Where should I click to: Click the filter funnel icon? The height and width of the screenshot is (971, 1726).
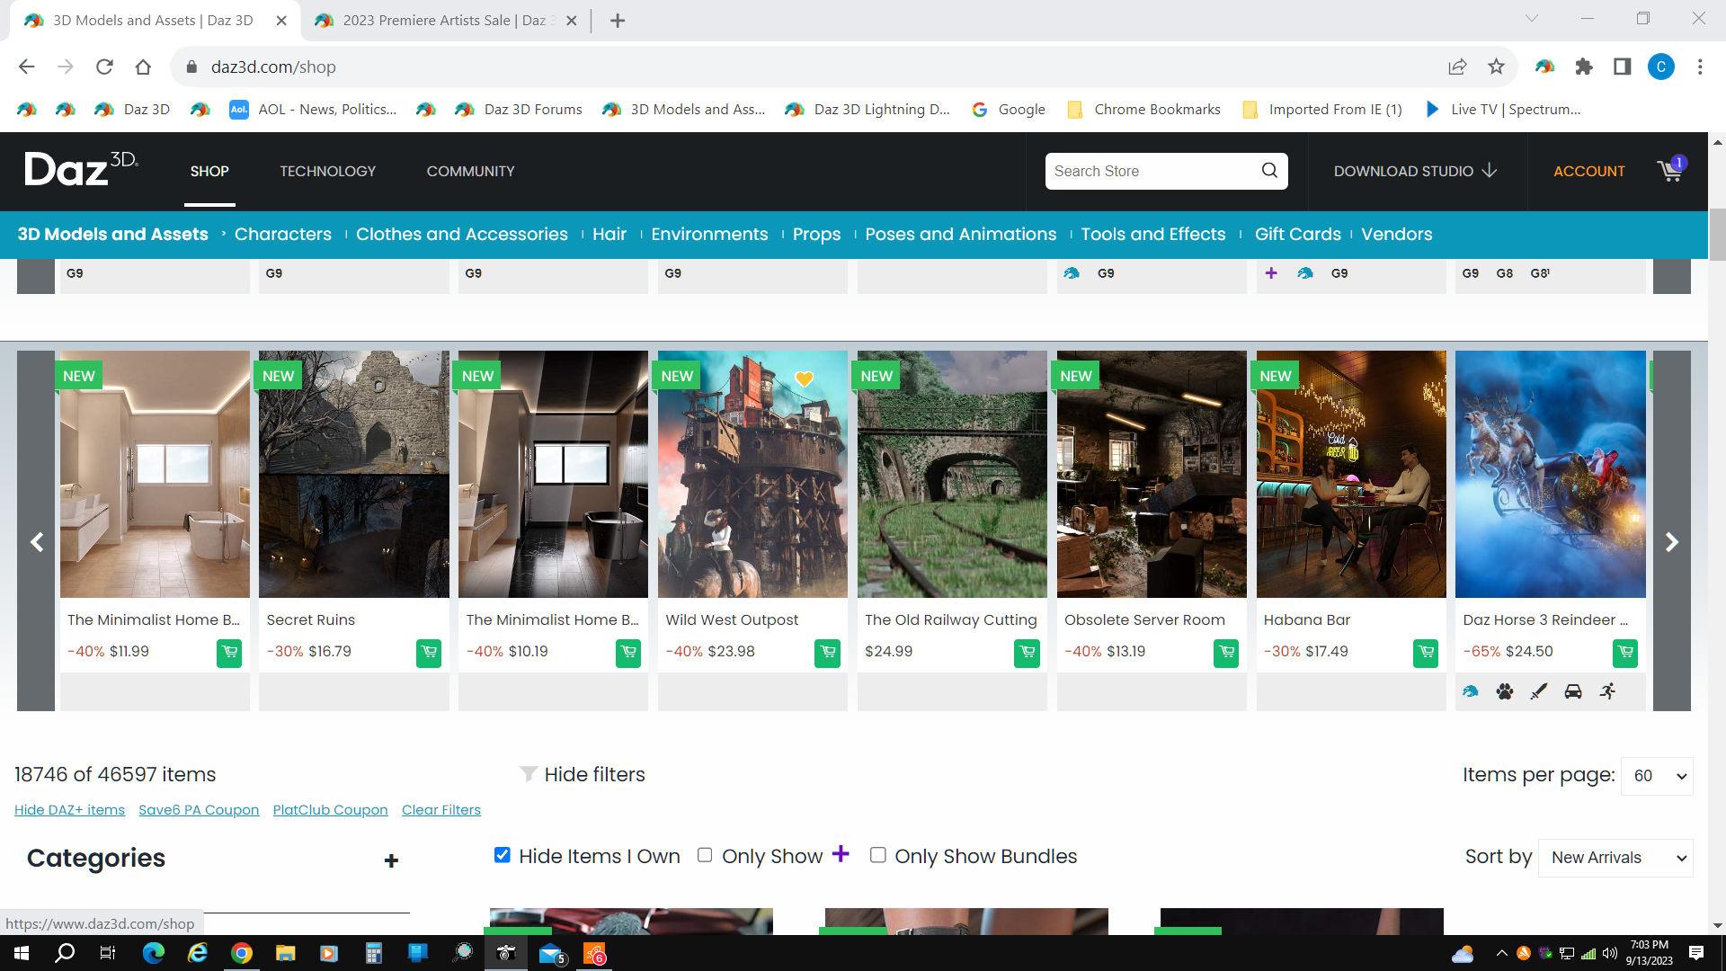point(529,774)
